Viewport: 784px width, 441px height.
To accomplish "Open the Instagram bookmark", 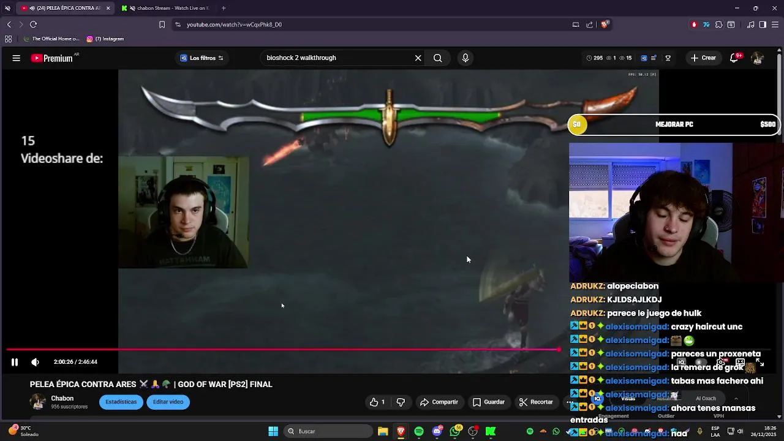I will tap(105, 39).
